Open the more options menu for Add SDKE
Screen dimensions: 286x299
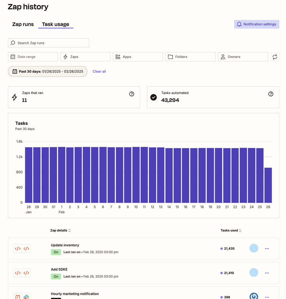(x=267, y=273)
